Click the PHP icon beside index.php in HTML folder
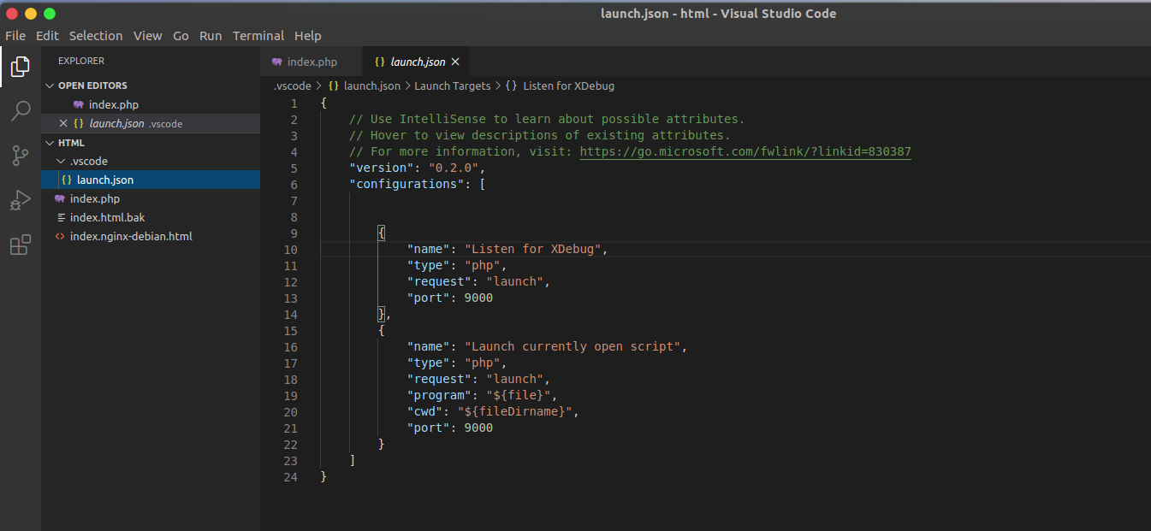The image size is (1151, 531). (x=60, y=198)
